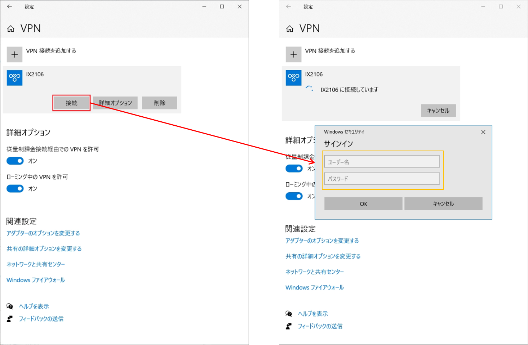Click the back arrow in left window

tap(10, 6)
